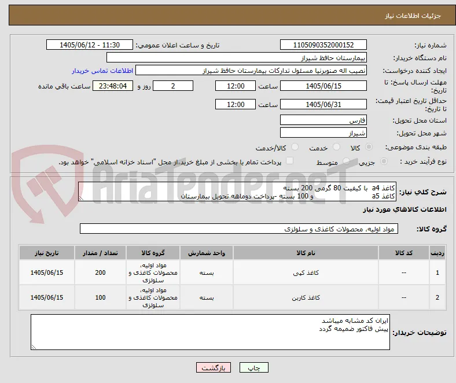Click the جزئیات اطلاعات نیاز page title
The height and width of the screenshot is (383, 456).
[413, 16]
